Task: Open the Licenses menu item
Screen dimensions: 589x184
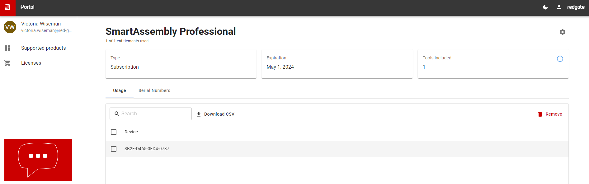Action: click(31, 63)
